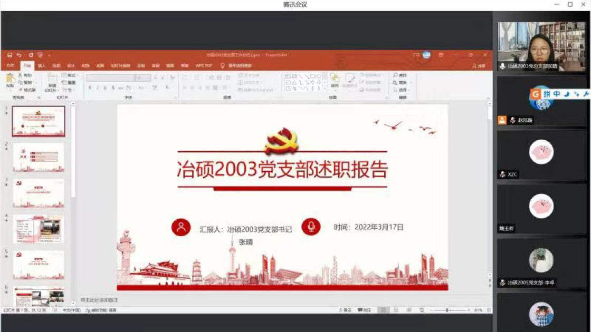
Task: Click the Paste icon in the clipboard group
Action: click(x=10, y=80)
